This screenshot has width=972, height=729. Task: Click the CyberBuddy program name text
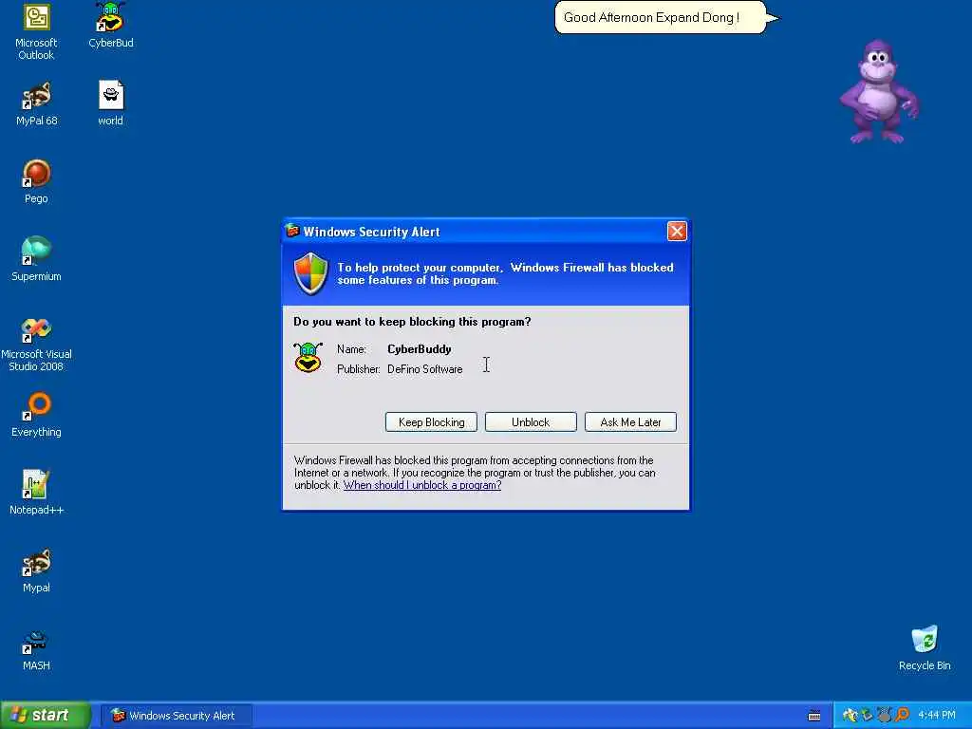(x=419, y=349)
